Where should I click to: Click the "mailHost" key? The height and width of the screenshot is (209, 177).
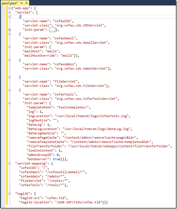(x=32, y=51)
